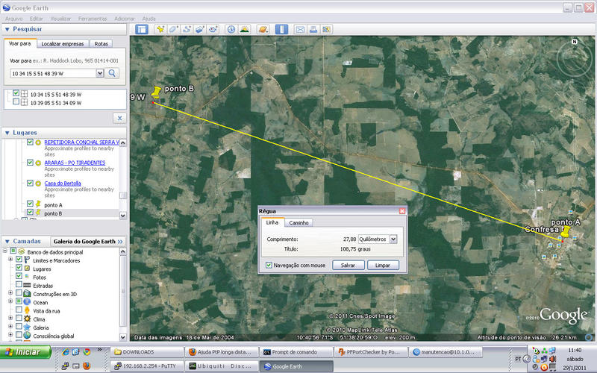
Task: Enable the Construções em 3D checkbox
Action: click(19, 293)
